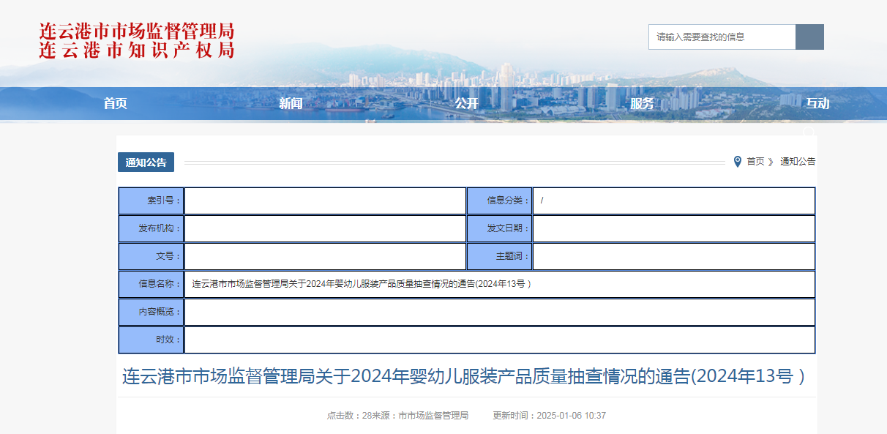Image resolution: width=887 pixels, height=434 pixels.
Task: Click the 点击数：28 text
Action: coord(350,416)
